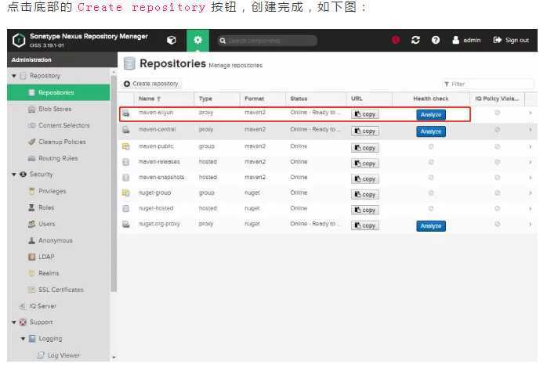
Task: Open details arrow for nuget-hosted row
Action: click(531, 208)
